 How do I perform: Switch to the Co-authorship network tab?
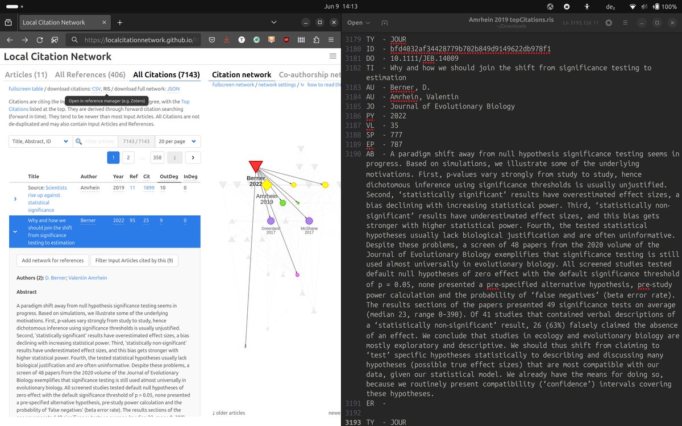pos(310,75)
